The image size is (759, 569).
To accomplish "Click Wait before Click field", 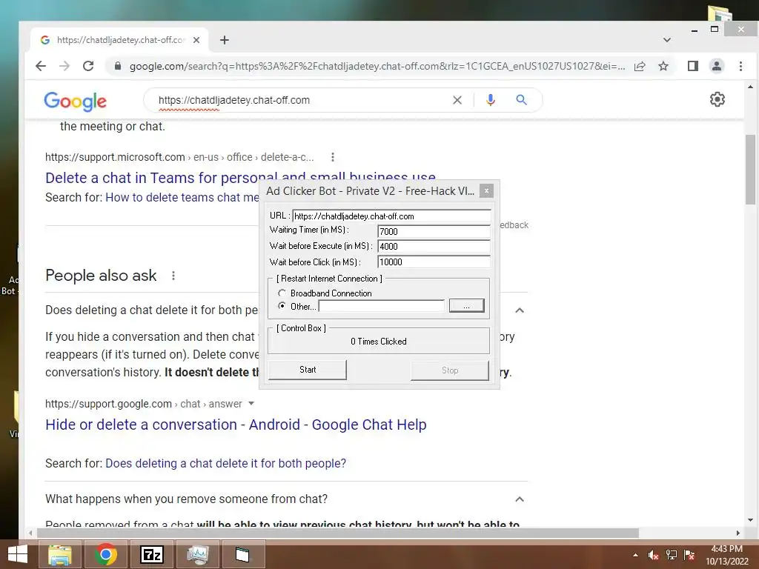I will [434, 262].
